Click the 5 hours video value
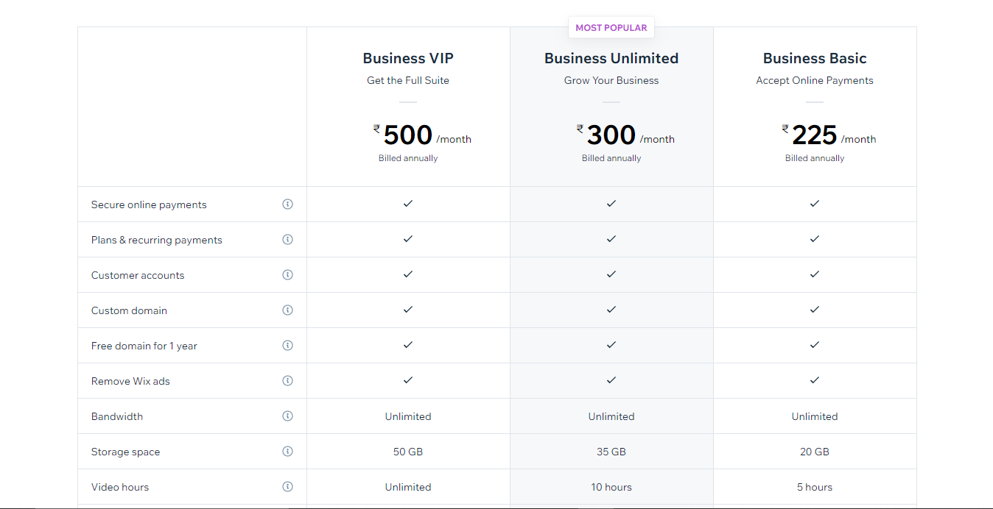The width and height of the screenshot is (993, 509). click(815, 487)
